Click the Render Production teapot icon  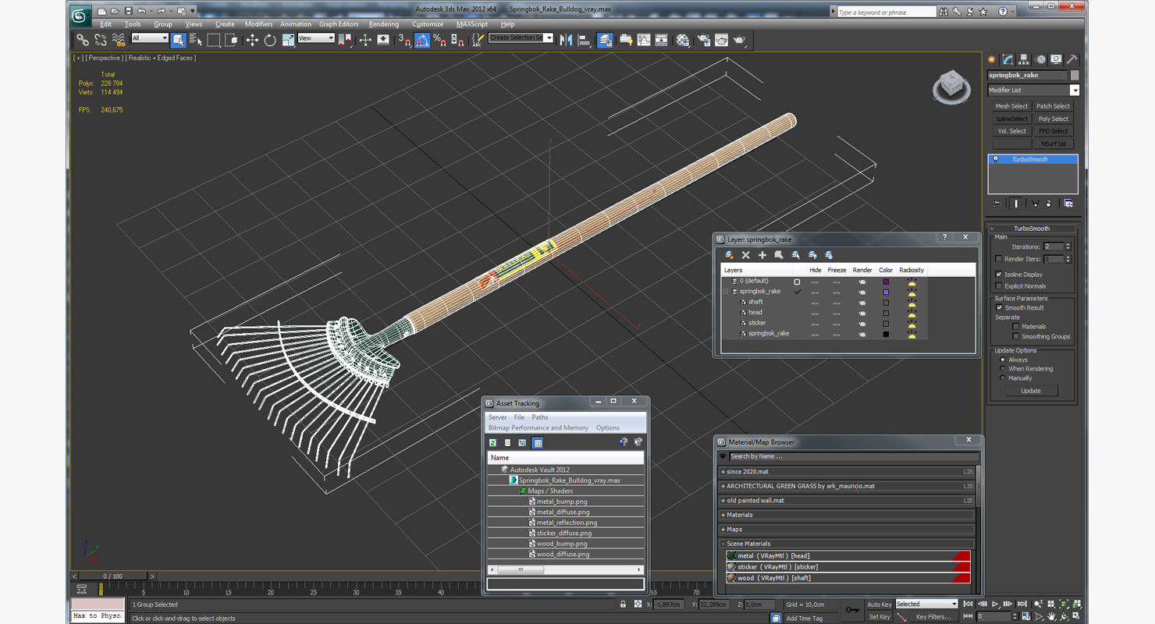click(739, 40)
